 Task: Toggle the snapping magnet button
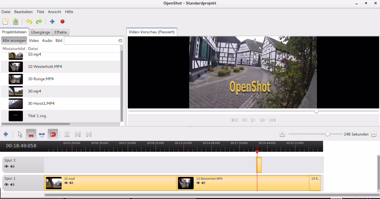coord(53,134)
